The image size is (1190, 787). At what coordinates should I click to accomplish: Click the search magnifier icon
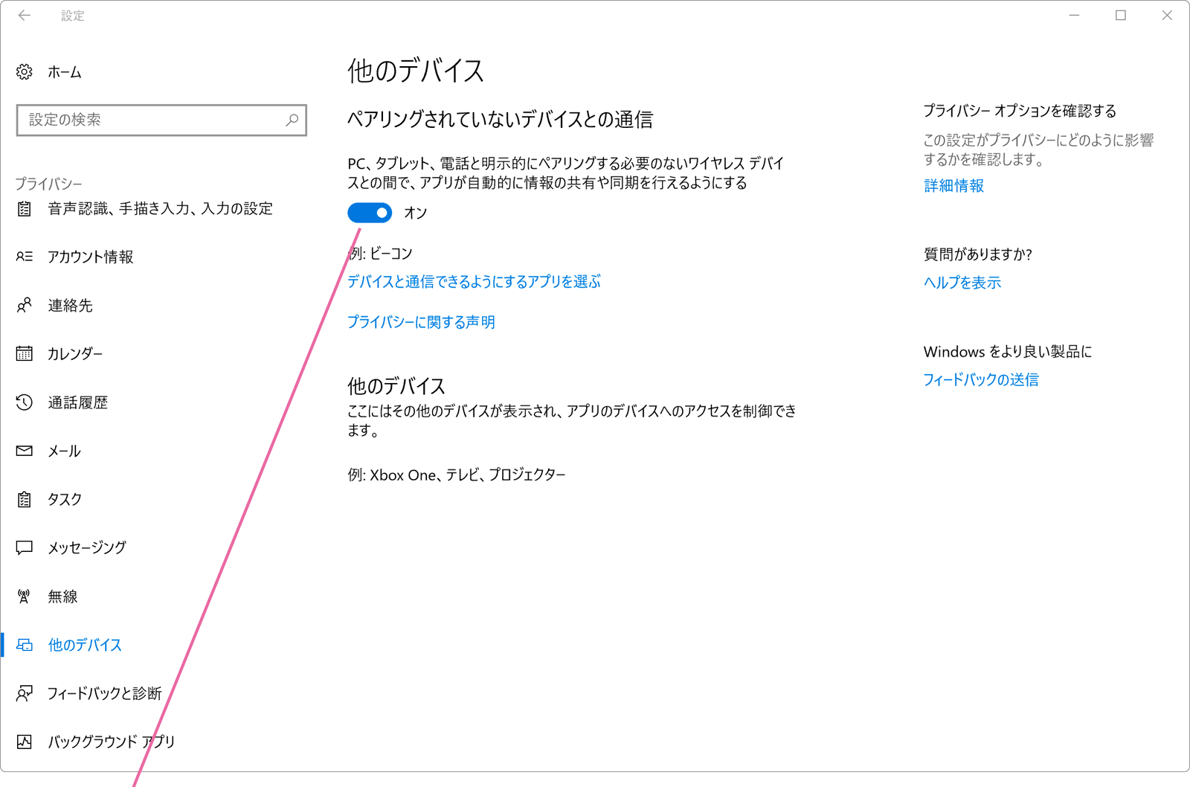292,120
